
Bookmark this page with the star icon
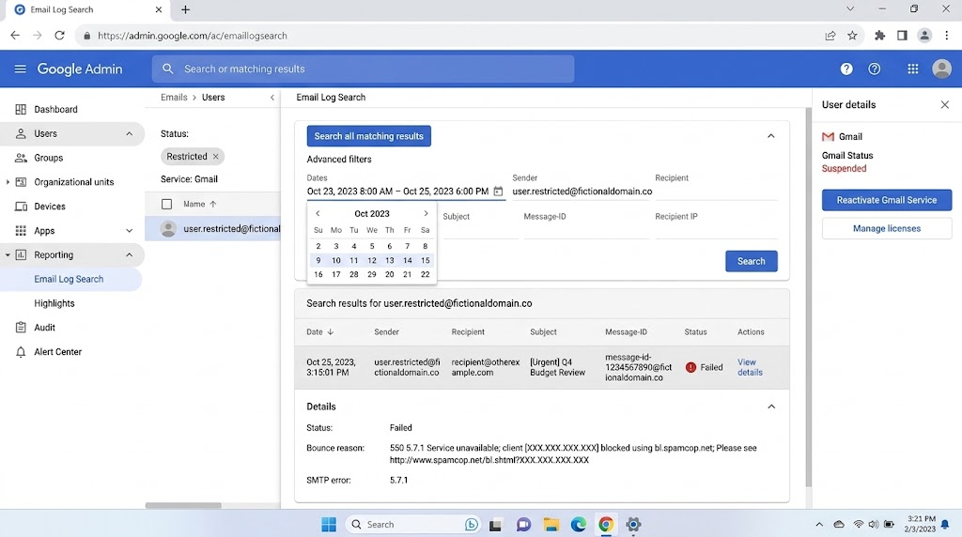click(x=852, y=36)
